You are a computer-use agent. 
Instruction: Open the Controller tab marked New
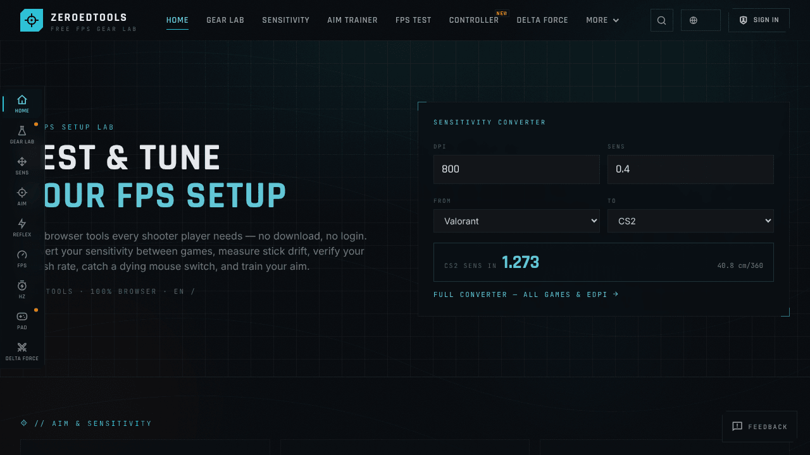tap(474, 20)
